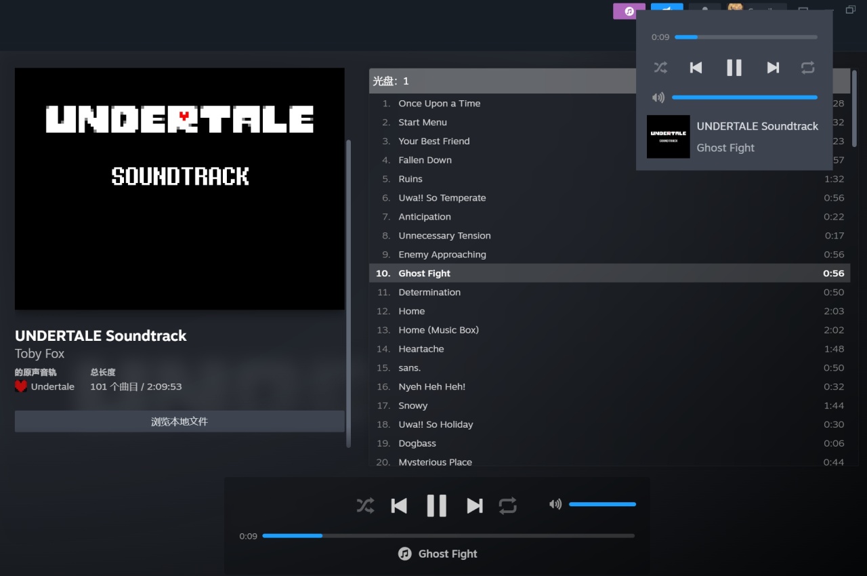Click the 光盘: 1 disc header

[x=610, y=81]
